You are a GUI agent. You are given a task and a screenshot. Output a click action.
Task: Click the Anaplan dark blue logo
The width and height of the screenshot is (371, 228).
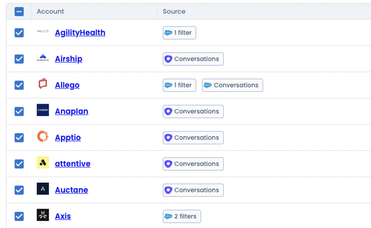[x=43, y=110]
